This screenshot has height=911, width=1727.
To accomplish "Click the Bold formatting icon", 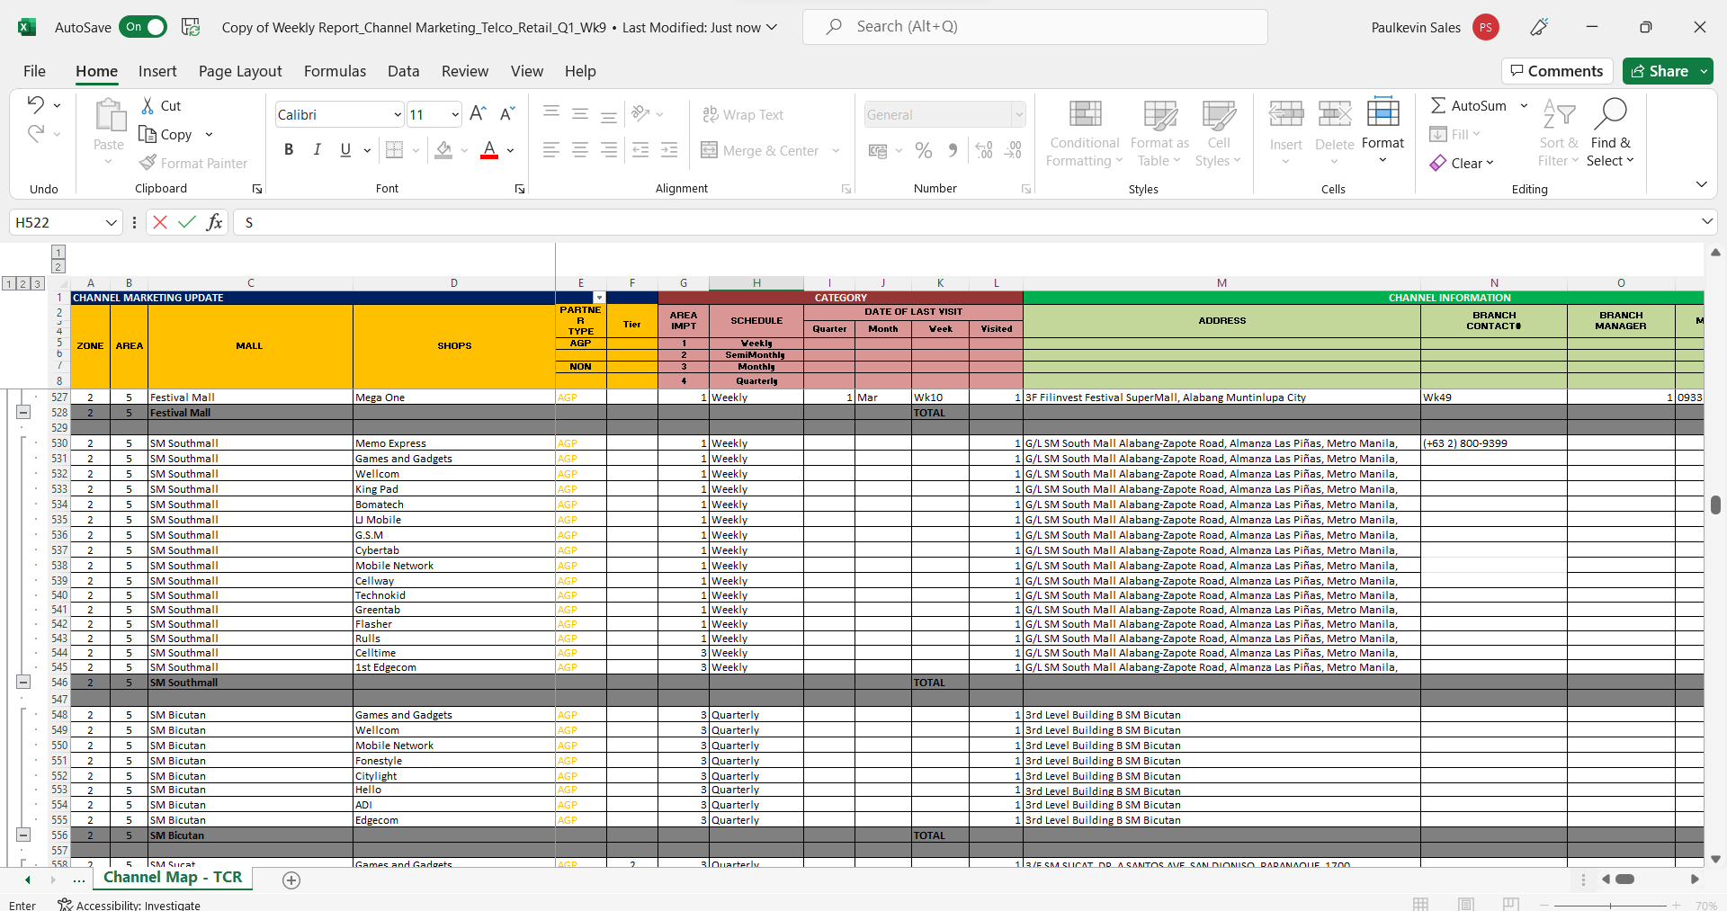I will click(x=289, y=150).
